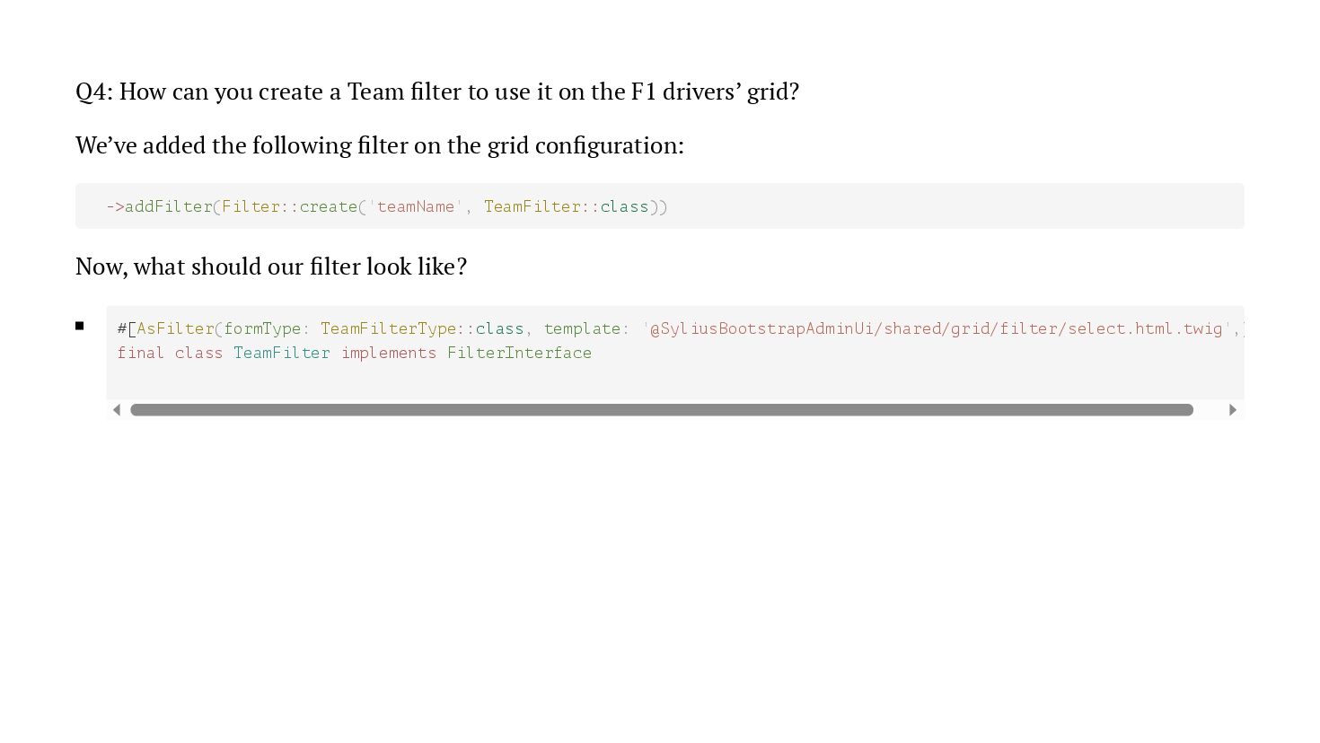Click the 'implements' keyword

click(389, 353)
